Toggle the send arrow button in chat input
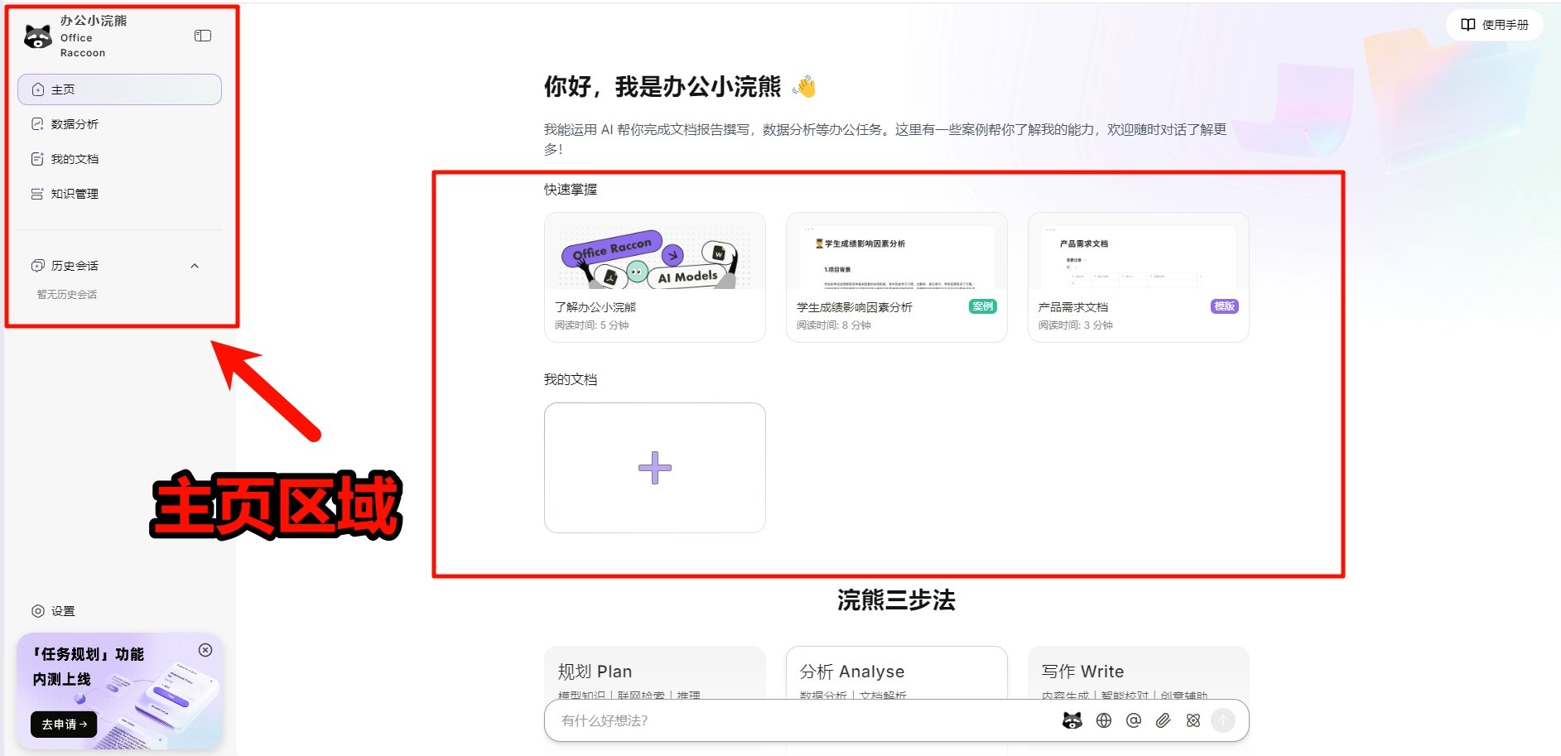1561x756 pixels. tap(1224, 720)
